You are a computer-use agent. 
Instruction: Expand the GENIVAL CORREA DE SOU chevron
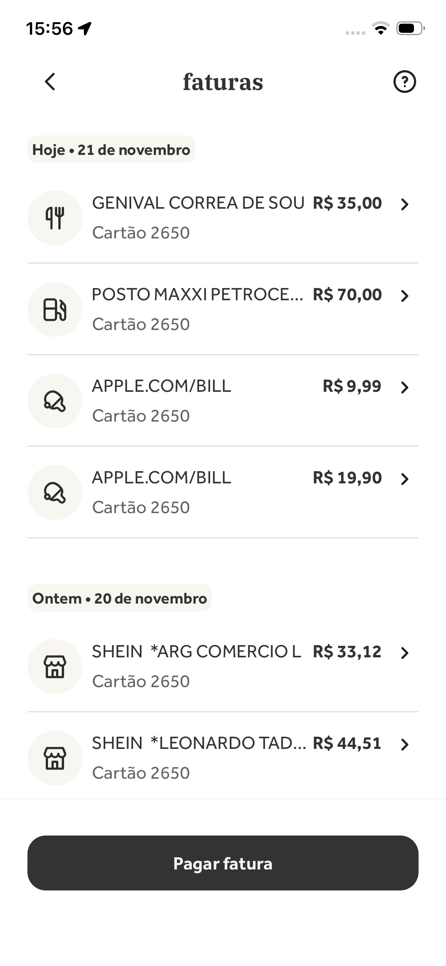[x=405, y=204]
